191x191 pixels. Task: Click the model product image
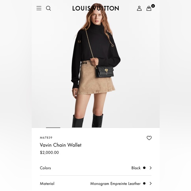pos(95,65)
